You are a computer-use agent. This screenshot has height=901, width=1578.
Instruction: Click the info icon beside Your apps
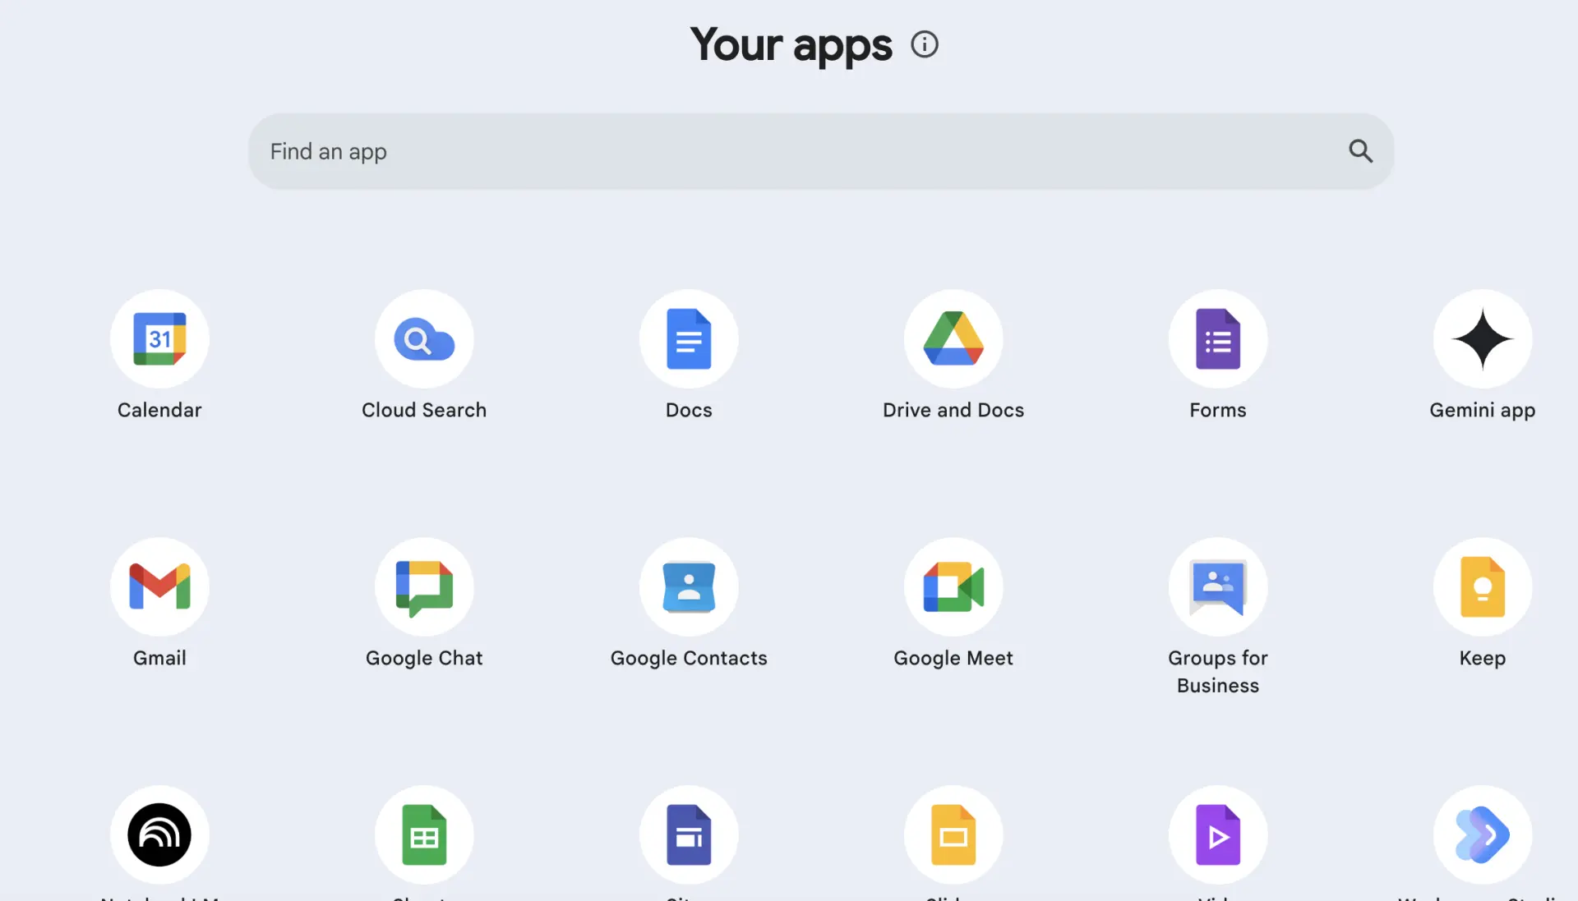tap(925, 44)
